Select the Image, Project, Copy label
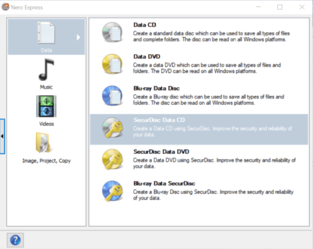 coord(46,161)
